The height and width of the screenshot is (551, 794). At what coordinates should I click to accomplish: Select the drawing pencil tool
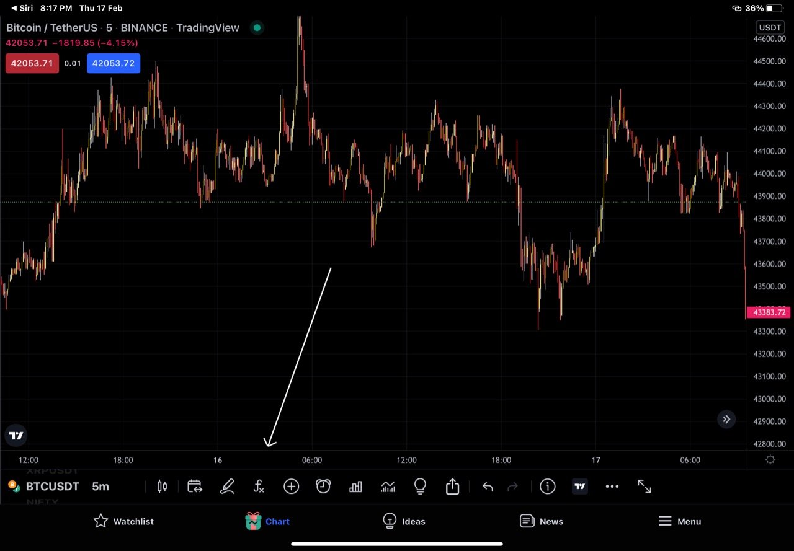(x=227, y=487)
